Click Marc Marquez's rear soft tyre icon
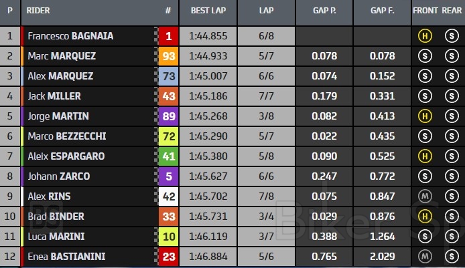Screen dimensions: 465x268 pyautogui.click(x=450, y=56)
